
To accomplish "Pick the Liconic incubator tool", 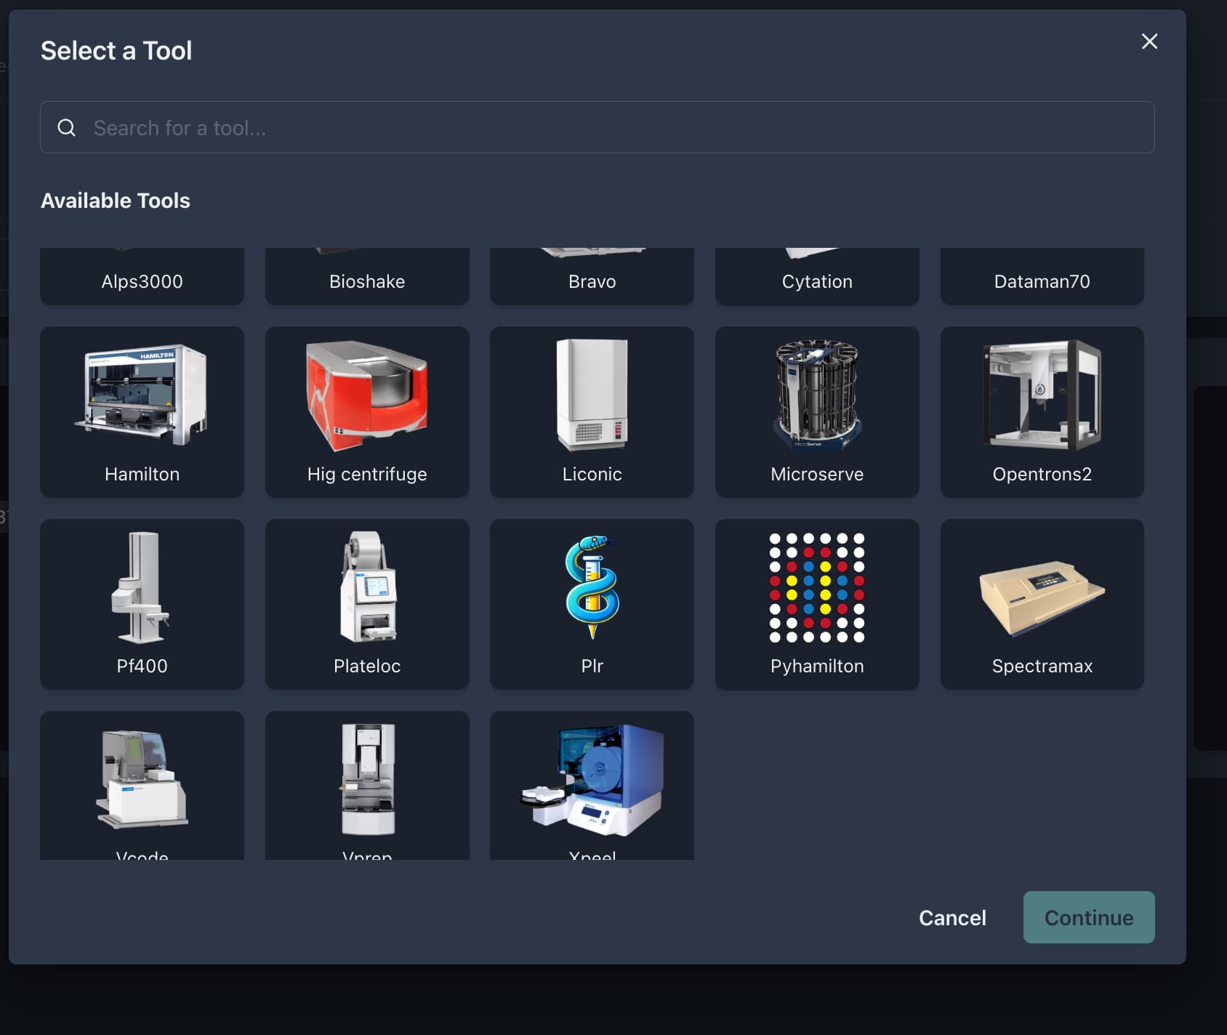I will pos(592,411).
